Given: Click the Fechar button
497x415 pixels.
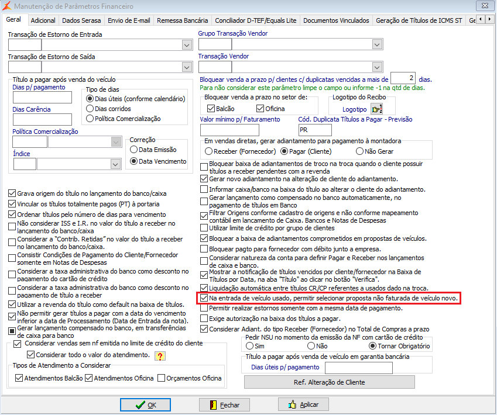Looking at the screenshot, I should click(224, 405).
